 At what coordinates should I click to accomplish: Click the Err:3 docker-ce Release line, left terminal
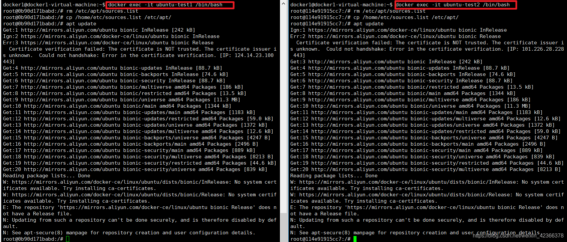tap(108, 43)
